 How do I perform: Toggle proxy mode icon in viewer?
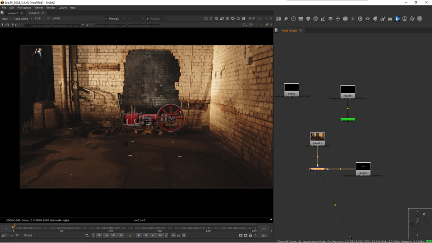222,18
